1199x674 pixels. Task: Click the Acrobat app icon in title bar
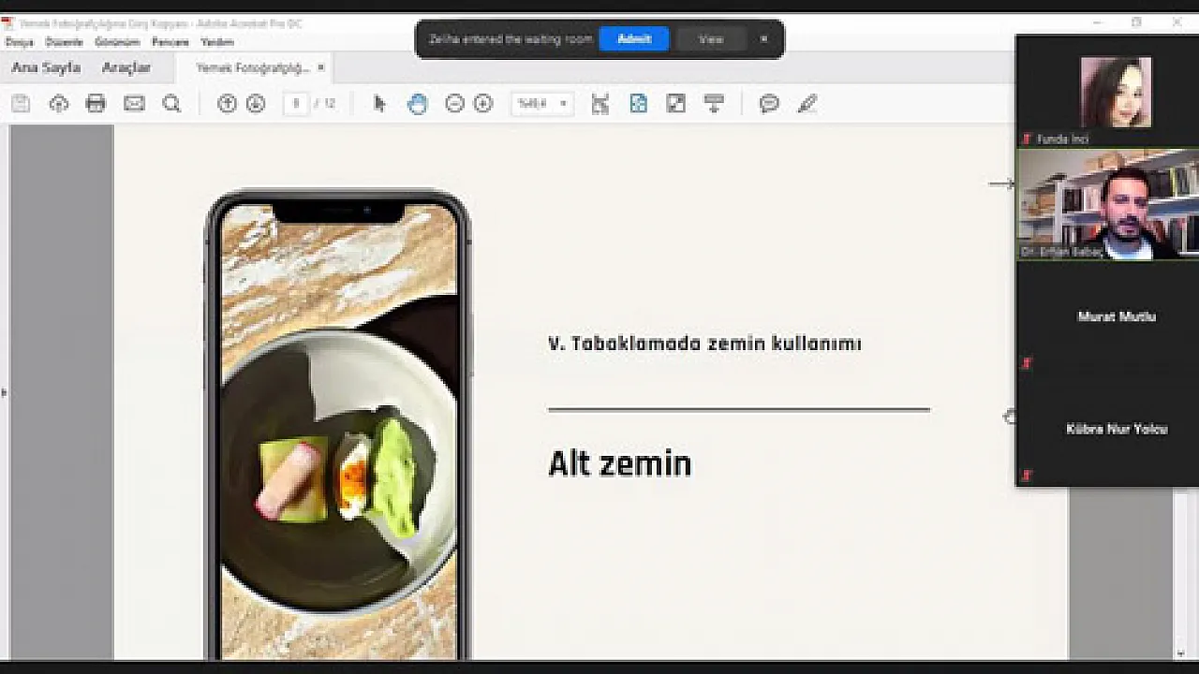coord(8,23)
